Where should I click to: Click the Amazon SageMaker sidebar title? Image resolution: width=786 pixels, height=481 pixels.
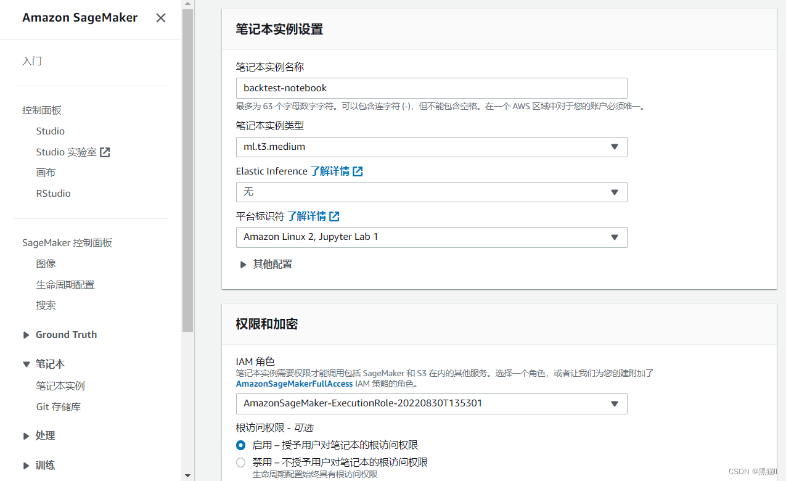pos(80,18)
